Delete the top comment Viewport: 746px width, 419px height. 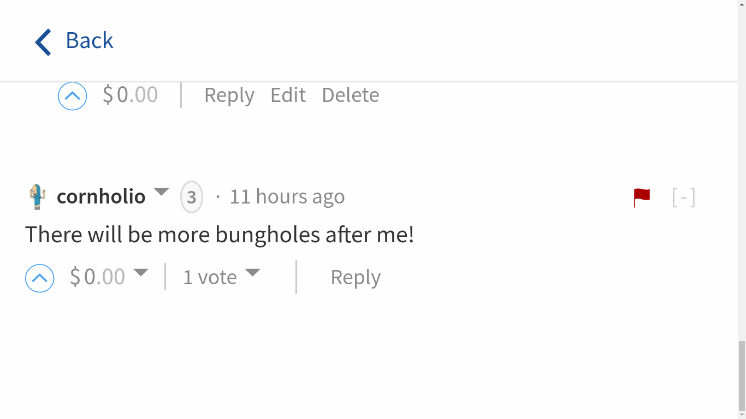tap(350, 95)
